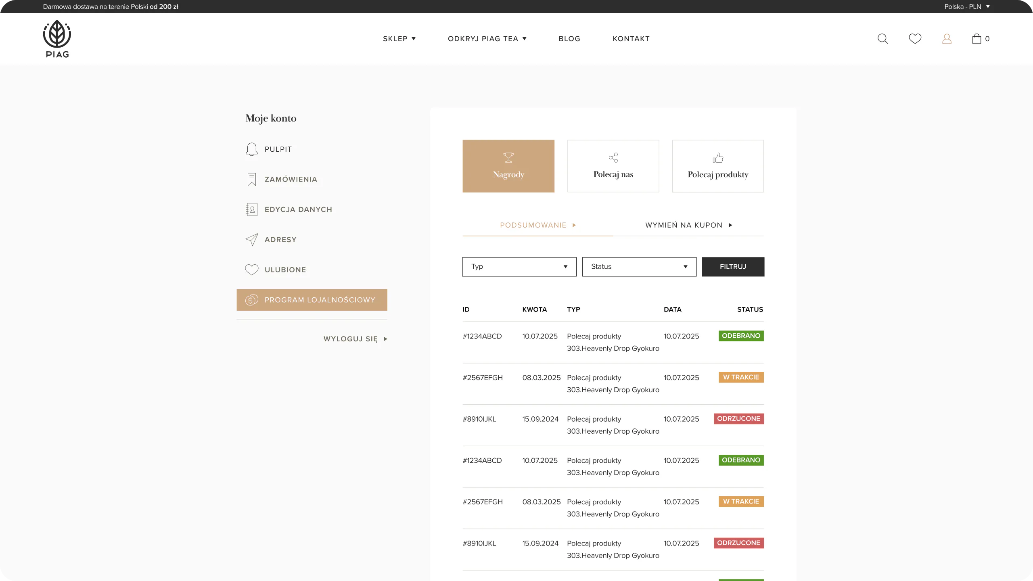Viewport: 1033px width, 581px height.
Task: Open Edycja danych in sidebar
Action: (312, 209)
